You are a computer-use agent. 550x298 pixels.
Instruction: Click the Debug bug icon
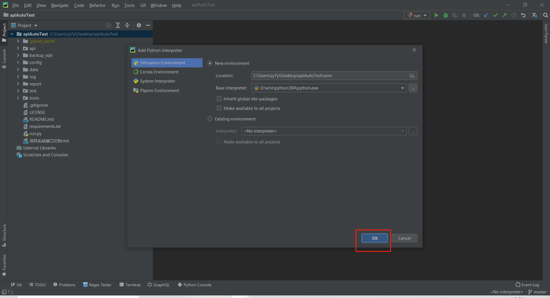pos(445,15)
